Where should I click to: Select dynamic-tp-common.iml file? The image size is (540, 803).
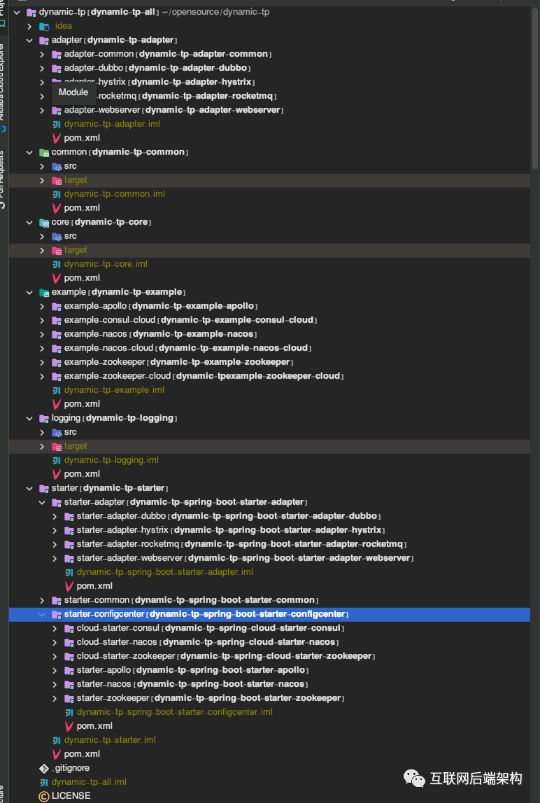[x=114, y=194]
